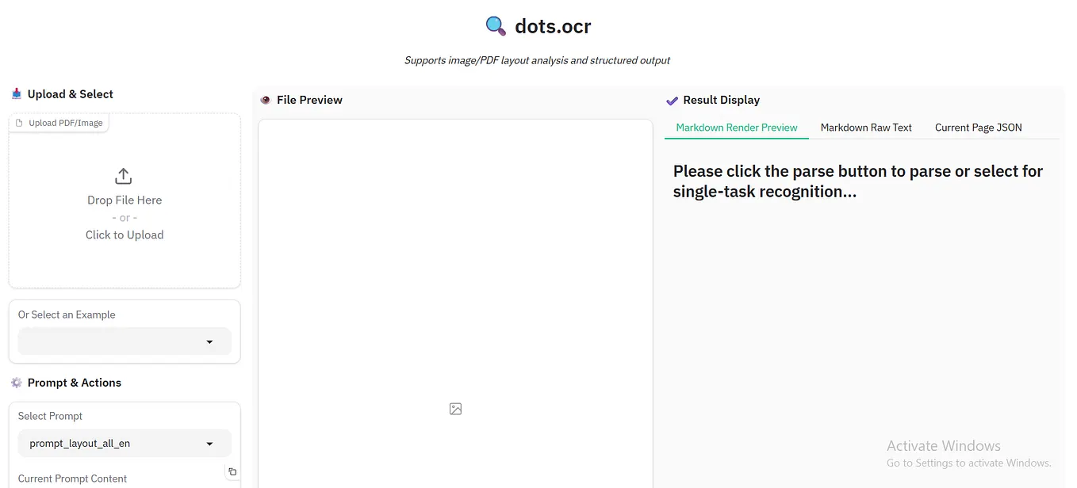Switch to the Current Page JSON tab
The width and height of the screenshot is (1077, 488).
click(978, 127)
